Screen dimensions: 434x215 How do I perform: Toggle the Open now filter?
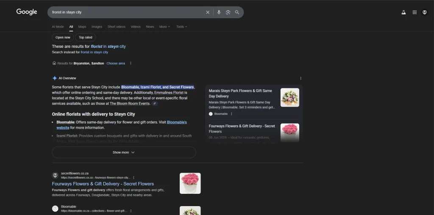point(63,37)
